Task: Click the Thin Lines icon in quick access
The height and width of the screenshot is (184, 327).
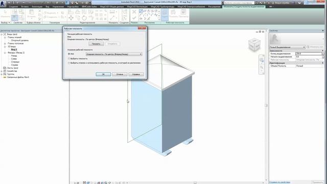Action: [x=67, y=3]
